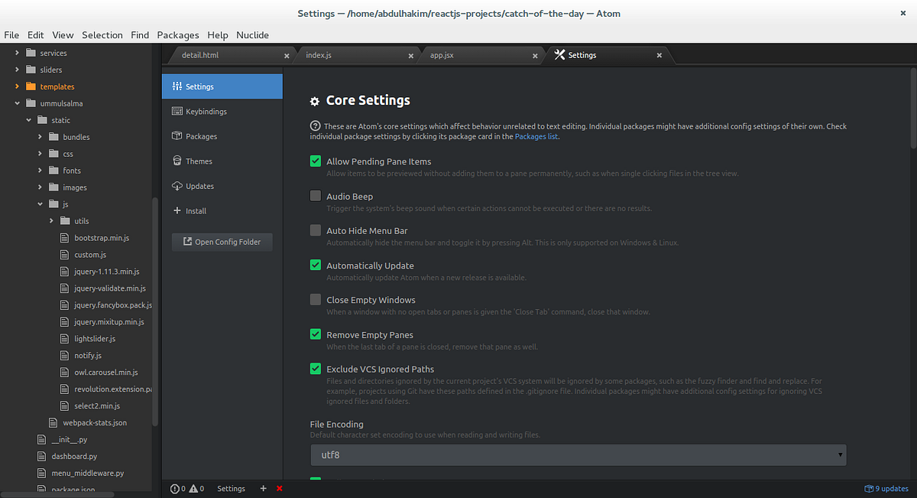Switch to the index.js tab
The image size is (917, 498).
tap(319, 54)
